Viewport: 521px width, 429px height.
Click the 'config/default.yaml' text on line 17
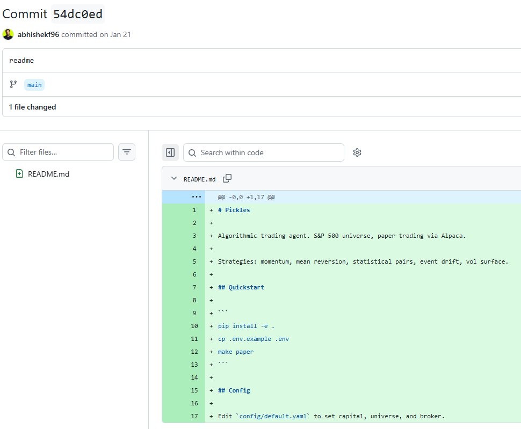click(273, 417)
